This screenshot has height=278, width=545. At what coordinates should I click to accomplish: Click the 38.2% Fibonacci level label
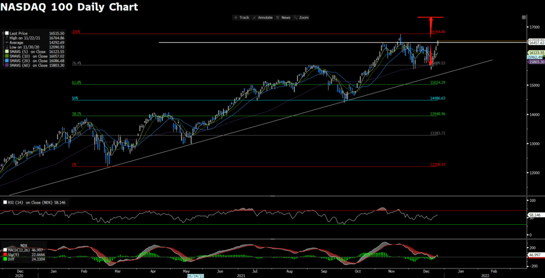(x=76, y=114)
